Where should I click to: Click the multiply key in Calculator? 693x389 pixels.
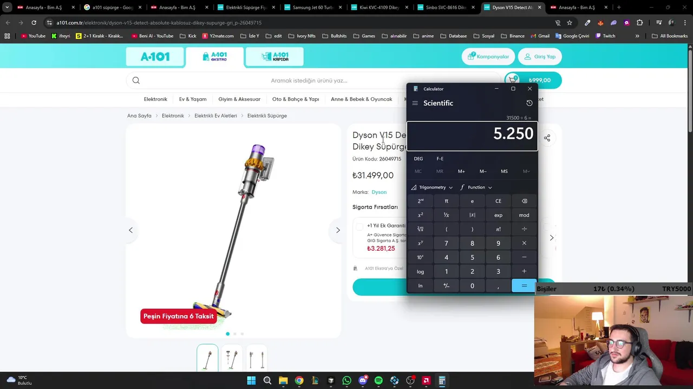524,243
